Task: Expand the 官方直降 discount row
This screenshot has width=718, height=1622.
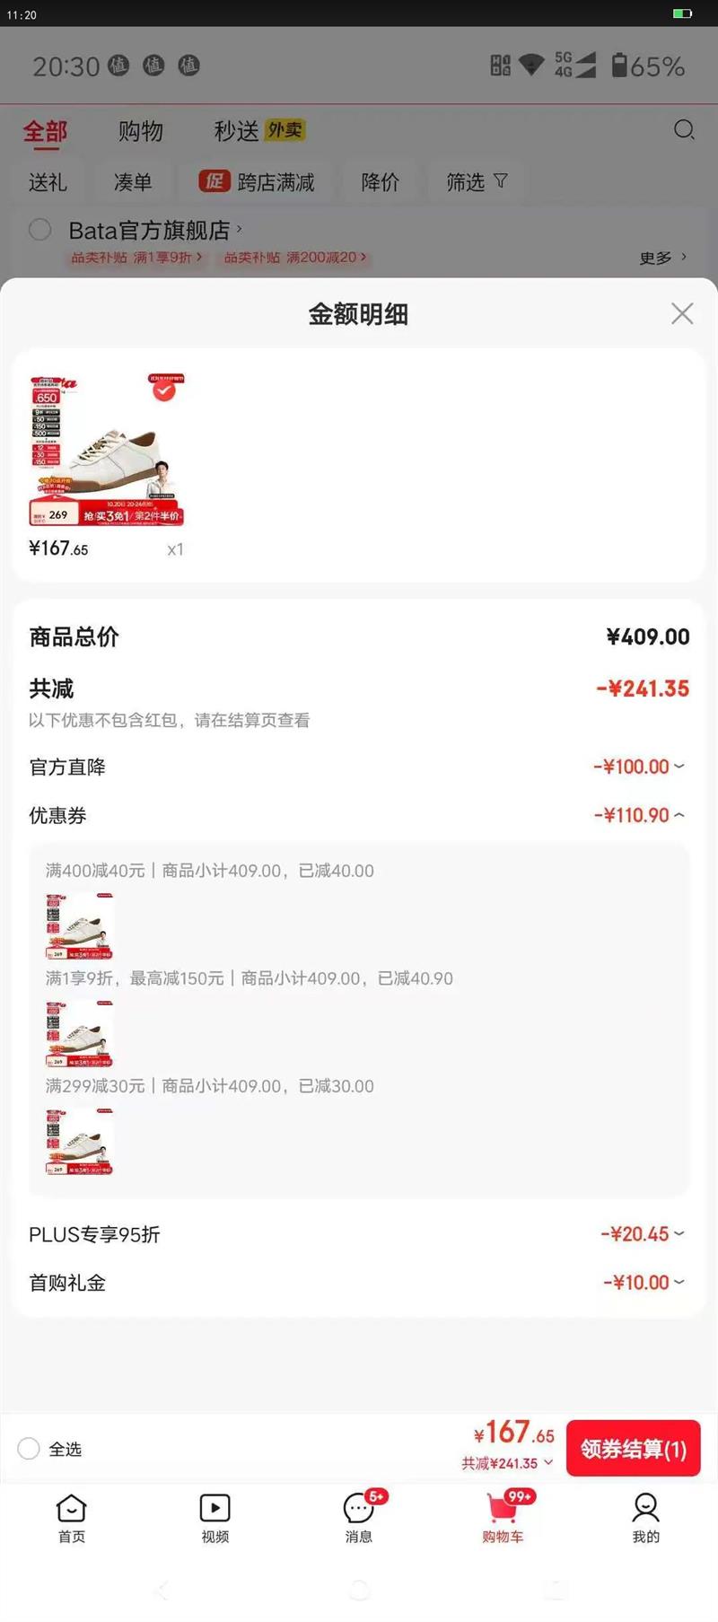Action: pos(359,767)
